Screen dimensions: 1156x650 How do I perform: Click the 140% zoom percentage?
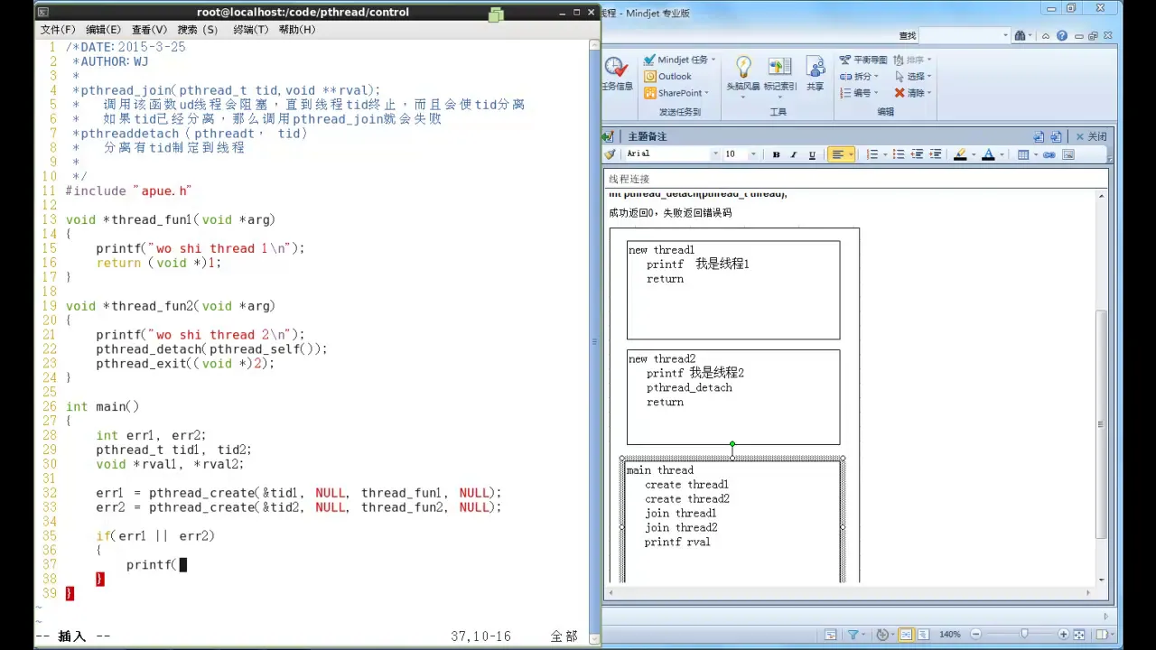click(950, 634)
